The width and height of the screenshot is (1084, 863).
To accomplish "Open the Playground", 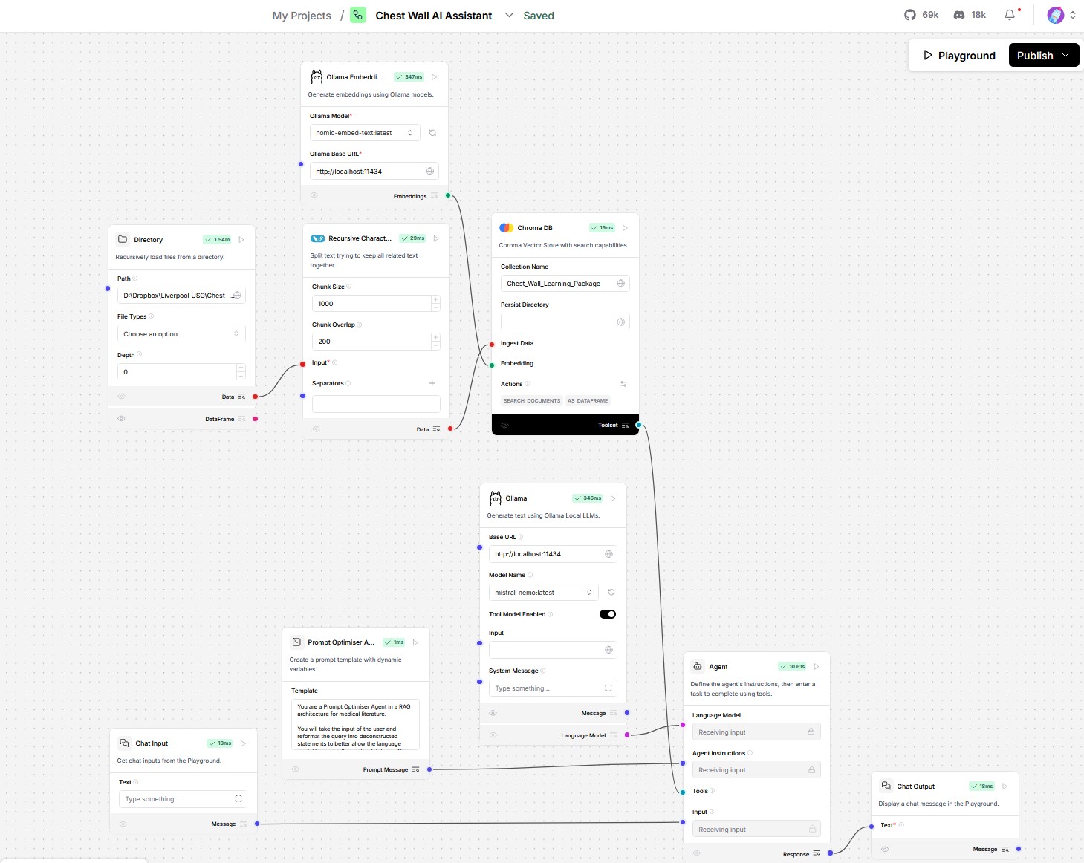I will click(958, 56).
